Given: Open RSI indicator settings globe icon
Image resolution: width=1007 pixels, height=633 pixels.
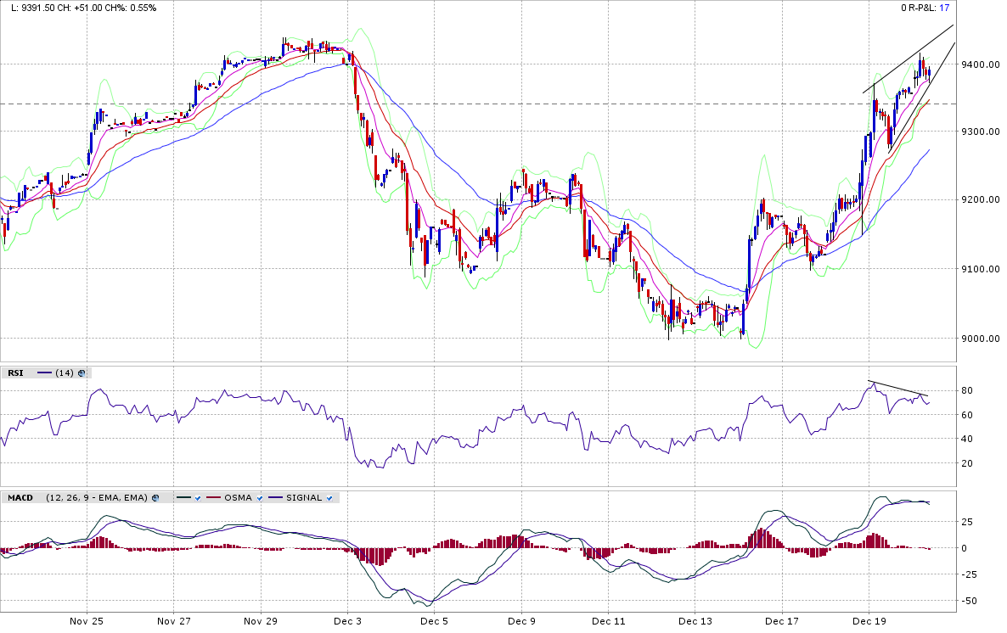Looking at the screenshot, I should pos(82,373).
